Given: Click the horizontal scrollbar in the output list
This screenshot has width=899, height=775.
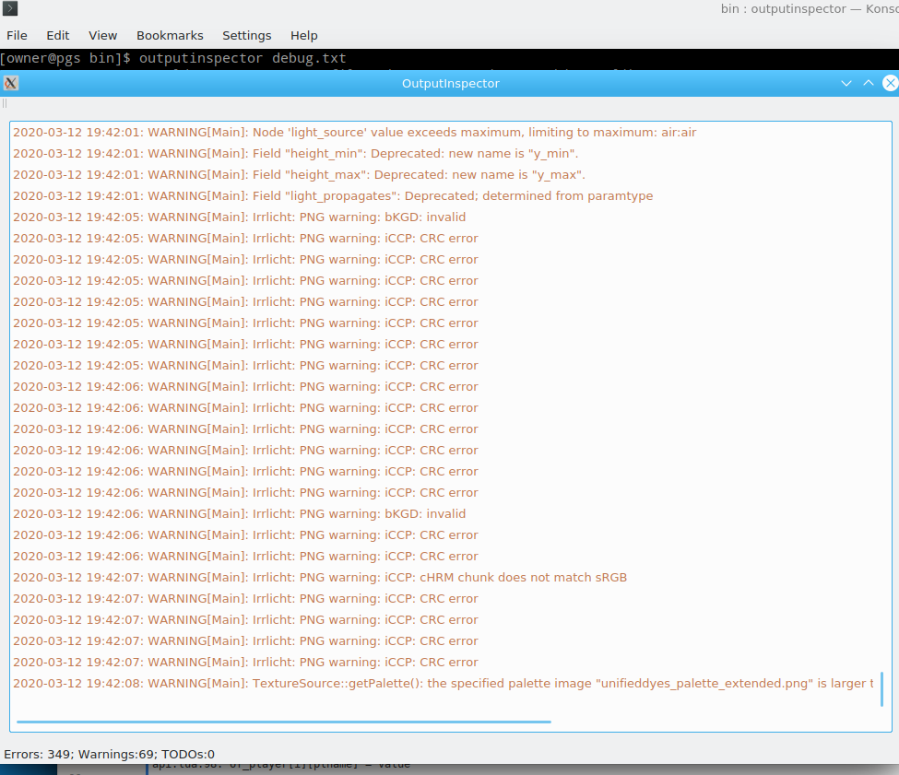Looking at the screenshot, I should coord(284,722).
